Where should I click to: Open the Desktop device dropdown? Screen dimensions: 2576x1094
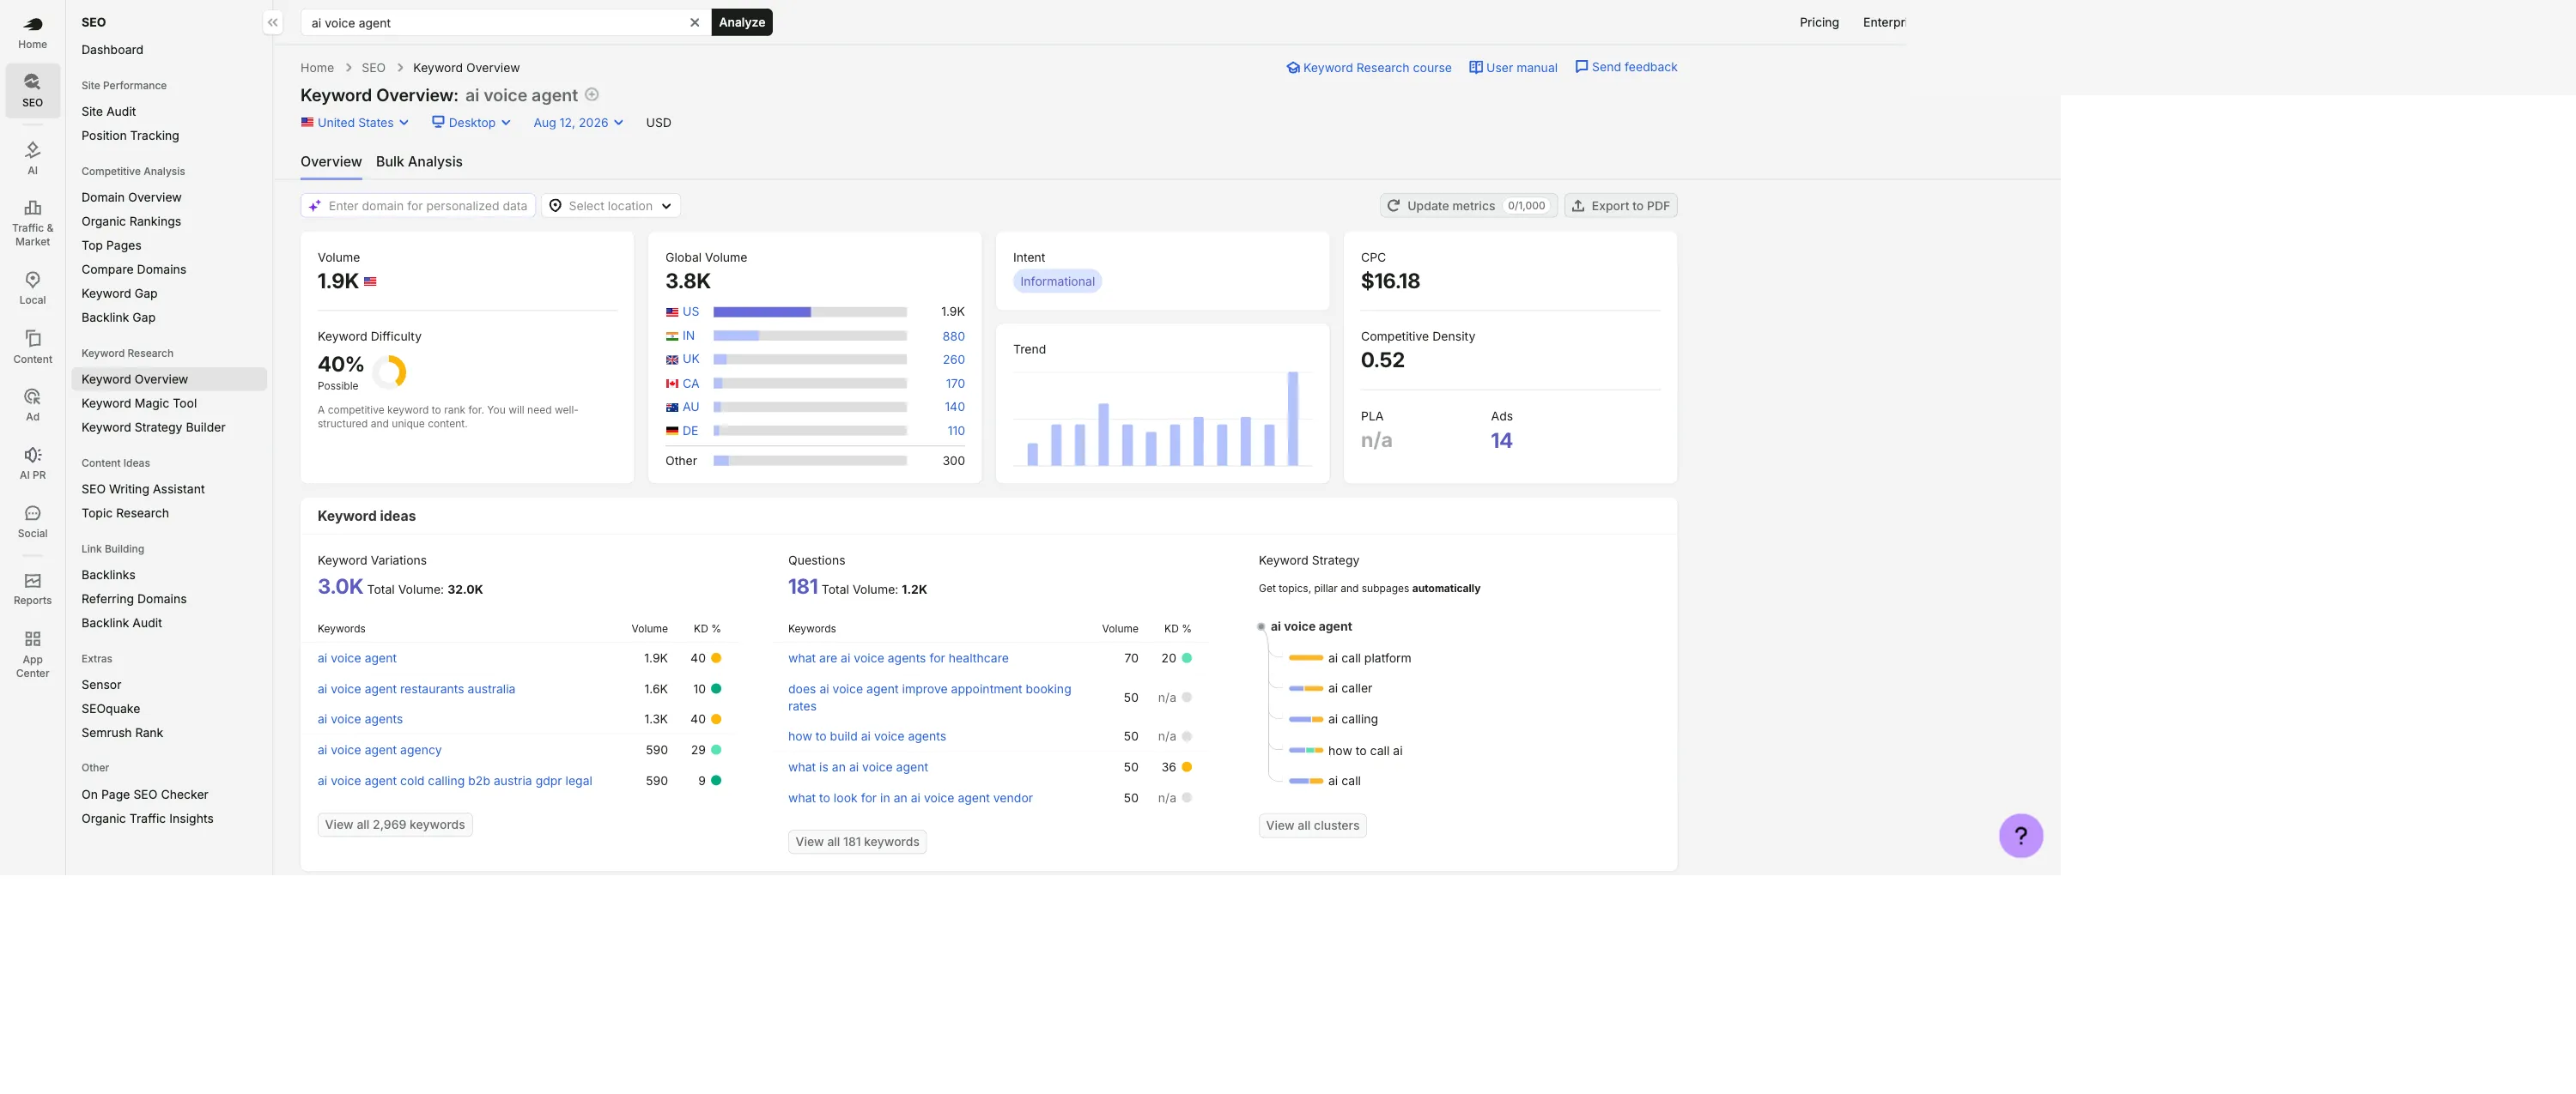[x=471, y=122]
